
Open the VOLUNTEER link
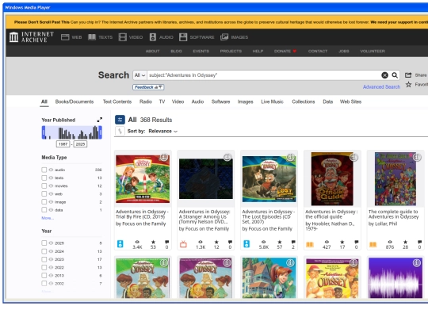[373, 51]
